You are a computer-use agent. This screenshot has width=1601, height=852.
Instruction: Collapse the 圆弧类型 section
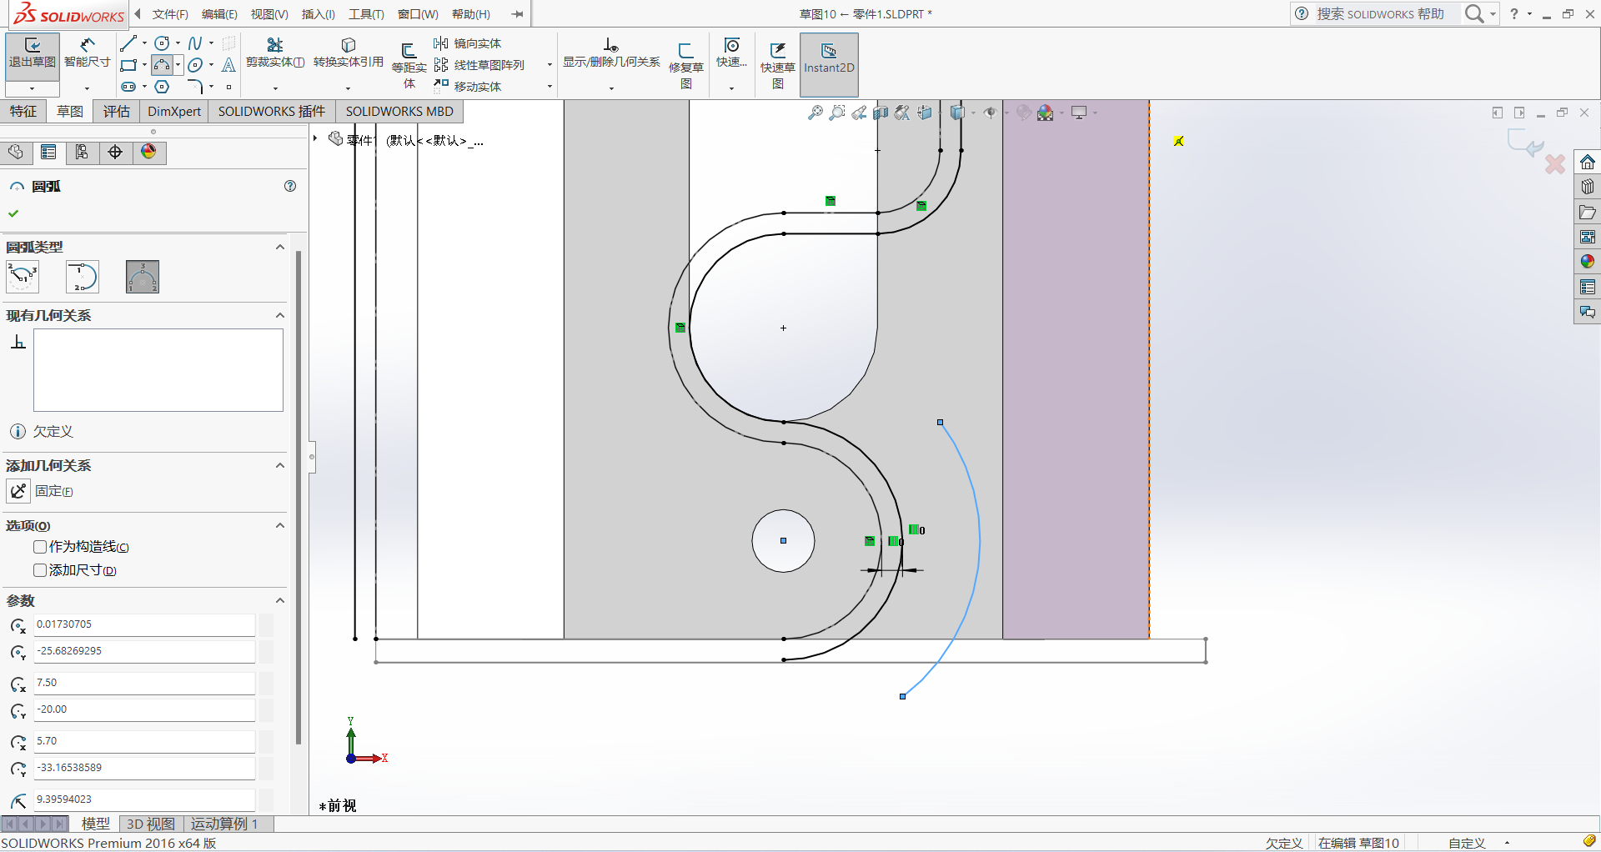click(x=280, y=248)
